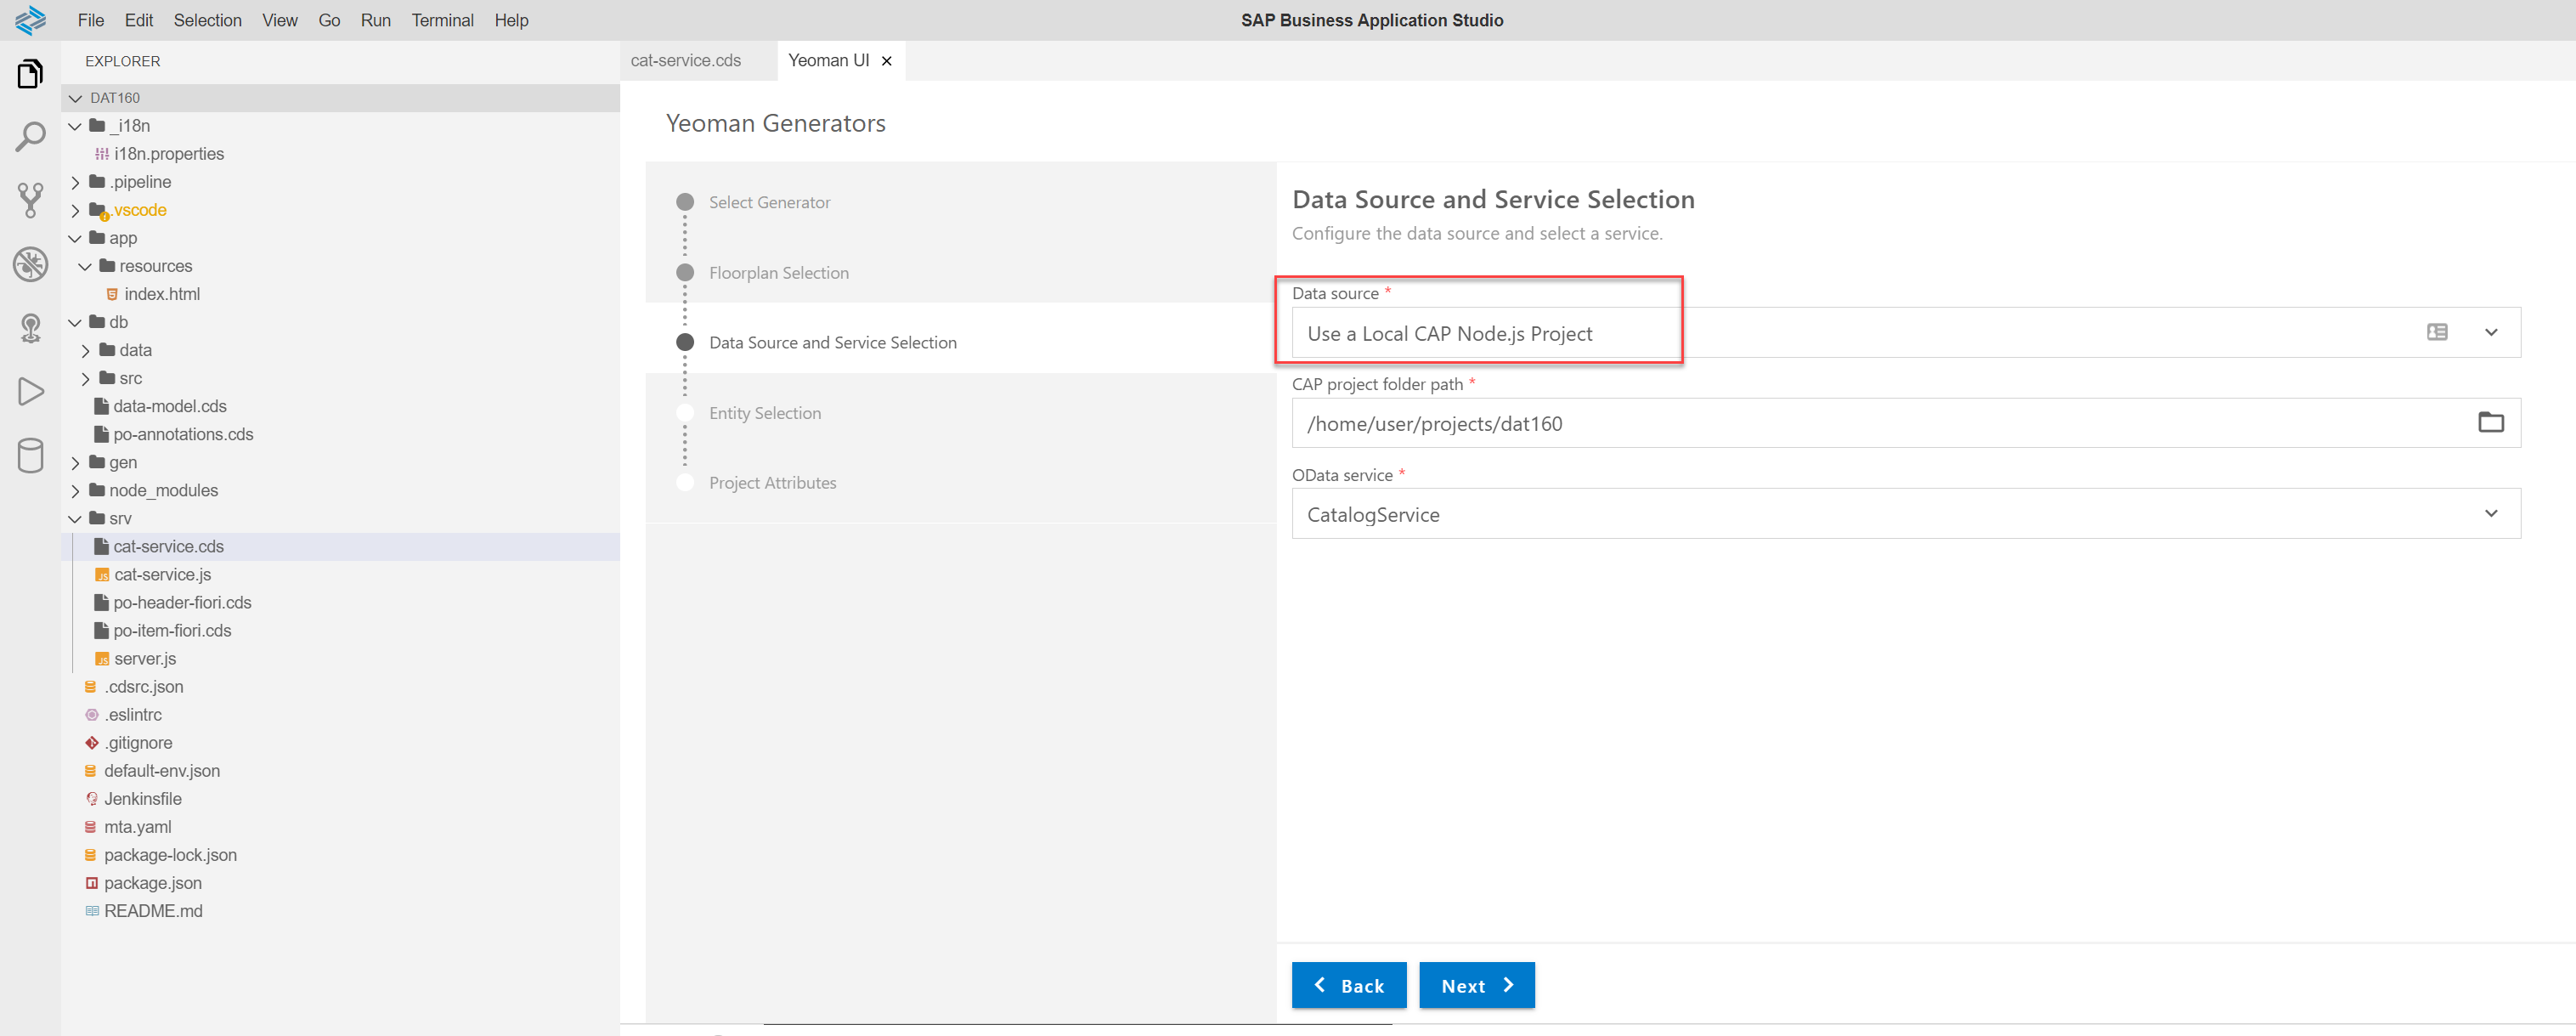Click the data source table view icon
Image resolution: width=2576 pixels, height=1036 pixels.
tap(2437, 332)
